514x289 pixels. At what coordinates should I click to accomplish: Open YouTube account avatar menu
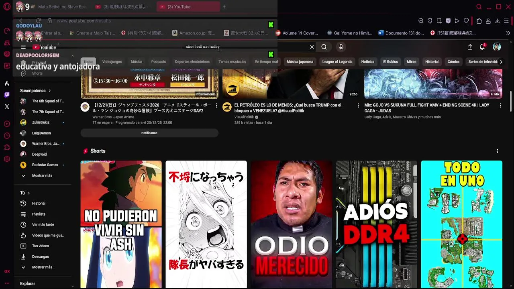[497, 47]
